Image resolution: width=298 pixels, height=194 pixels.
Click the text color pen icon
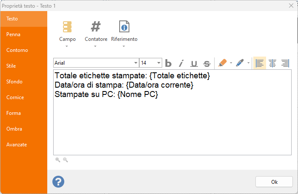click(240, 63)
